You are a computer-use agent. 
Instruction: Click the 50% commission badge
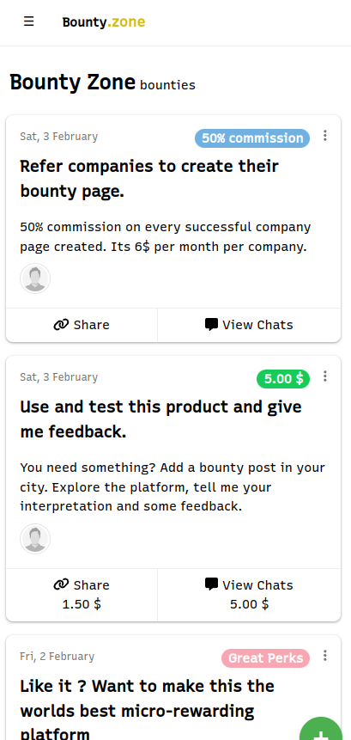coord(252,138)
